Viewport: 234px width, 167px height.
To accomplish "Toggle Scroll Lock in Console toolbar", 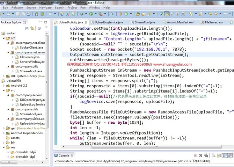I will coord(219,155).
